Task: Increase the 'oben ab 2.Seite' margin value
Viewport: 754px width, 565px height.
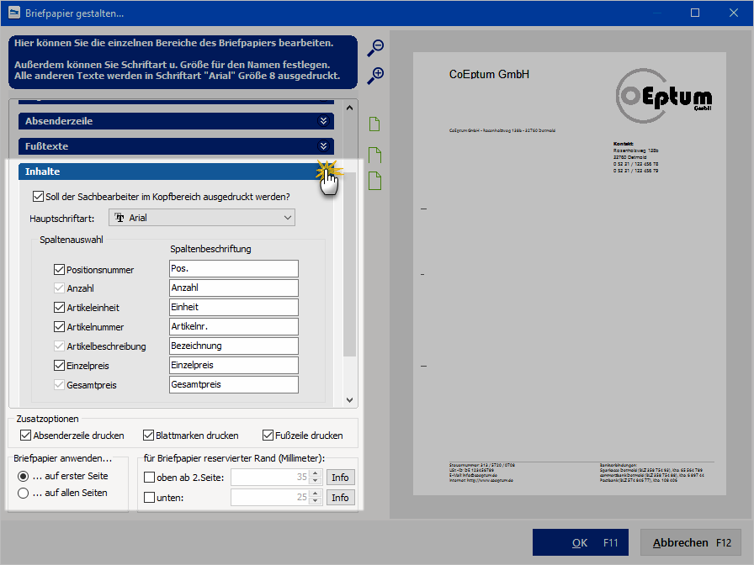Action: [316, 473]
